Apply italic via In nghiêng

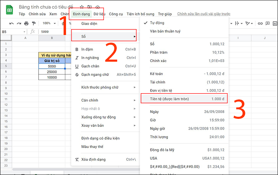106,58
